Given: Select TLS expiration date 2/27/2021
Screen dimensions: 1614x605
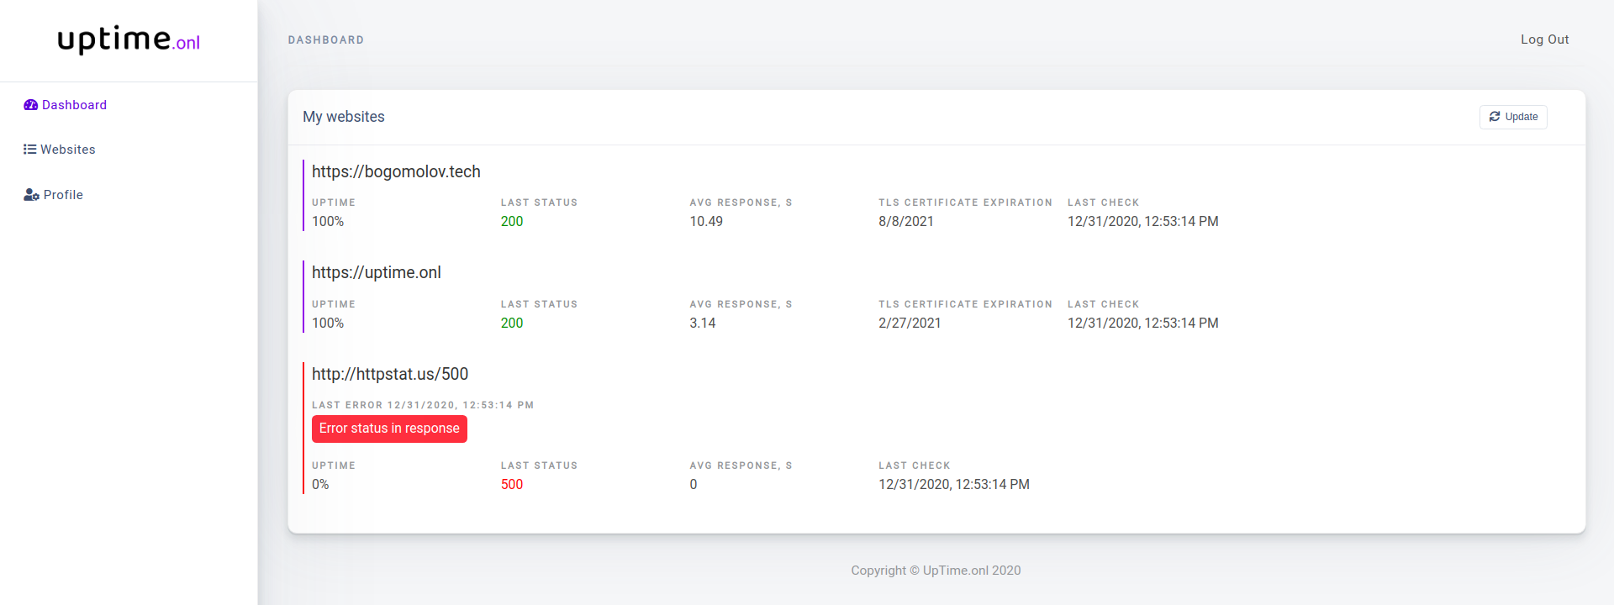Looking at the screenshot, I should point(910,324).
